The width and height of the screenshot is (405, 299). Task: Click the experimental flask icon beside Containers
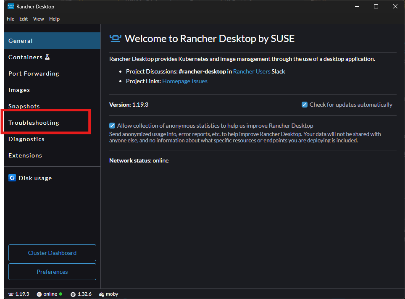[x=47, y=57]
